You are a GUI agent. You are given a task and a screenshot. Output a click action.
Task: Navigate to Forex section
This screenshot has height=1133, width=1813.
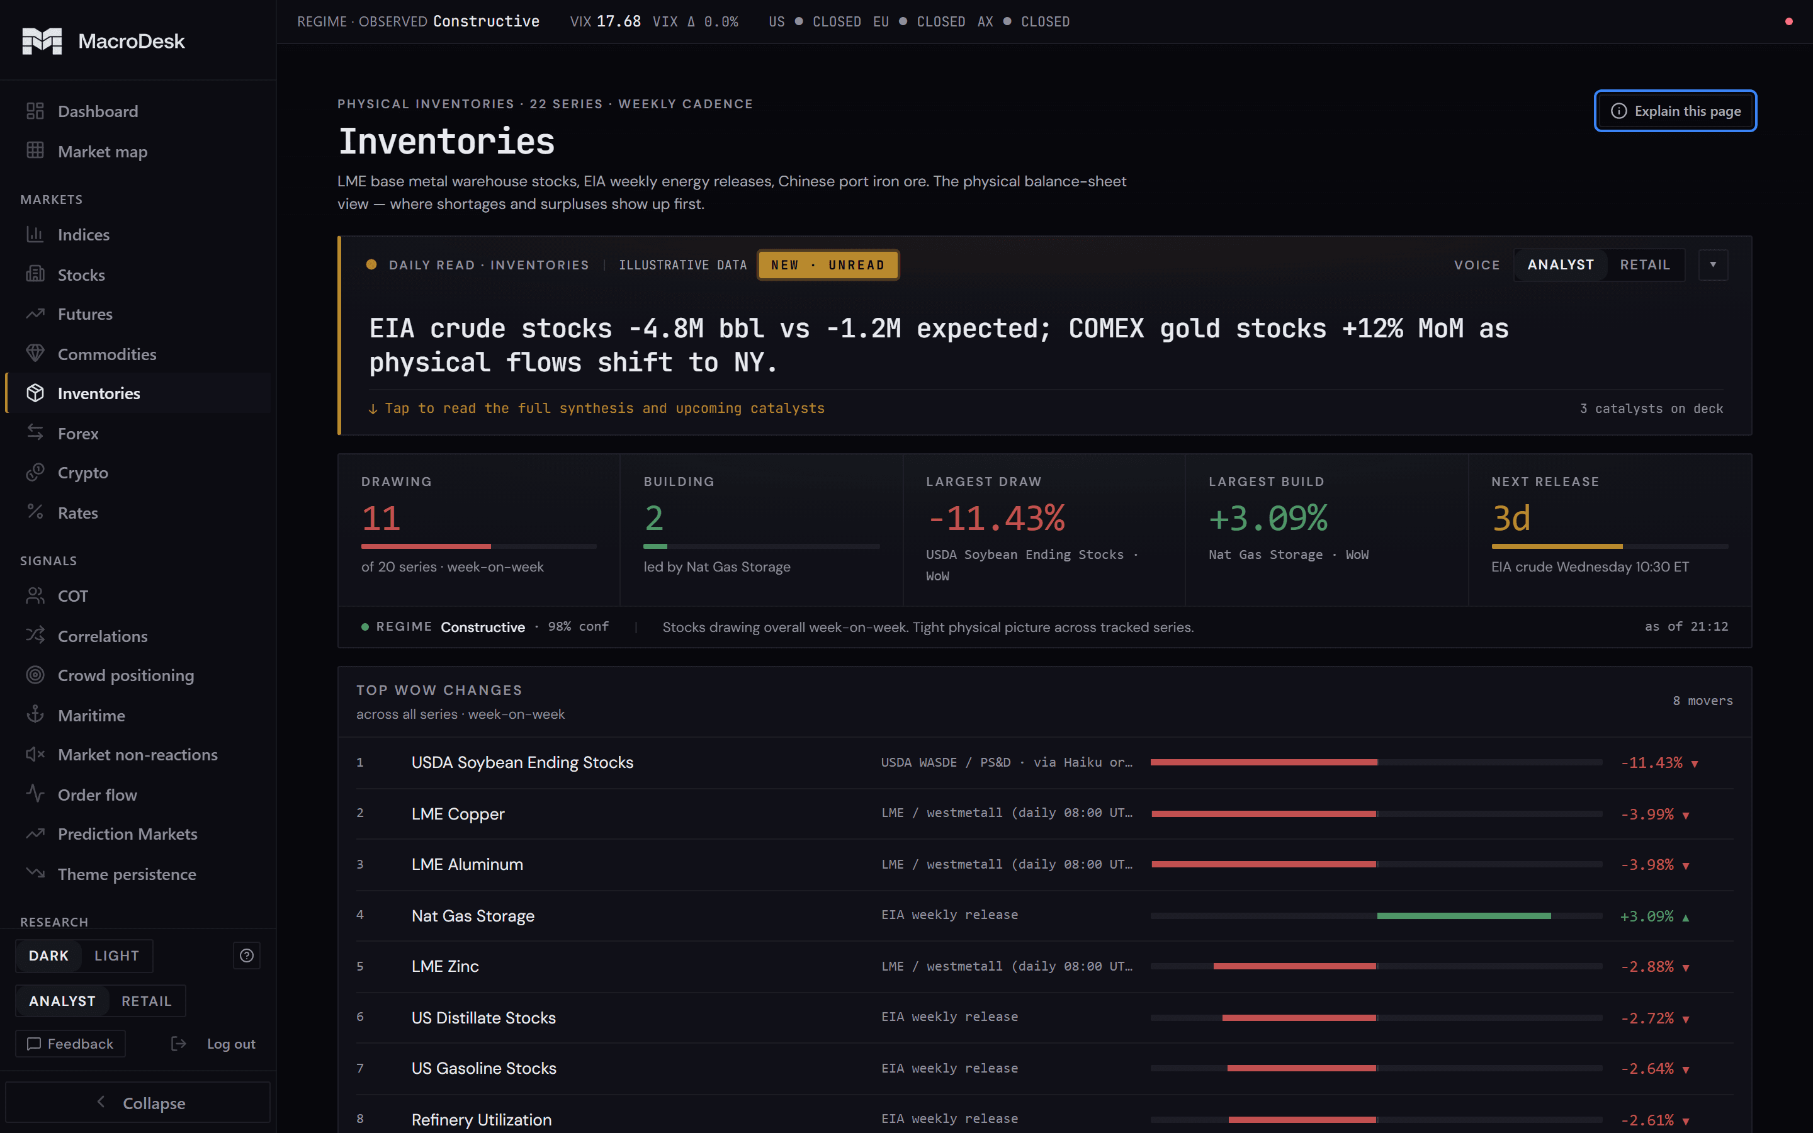[x=138, y=432]
